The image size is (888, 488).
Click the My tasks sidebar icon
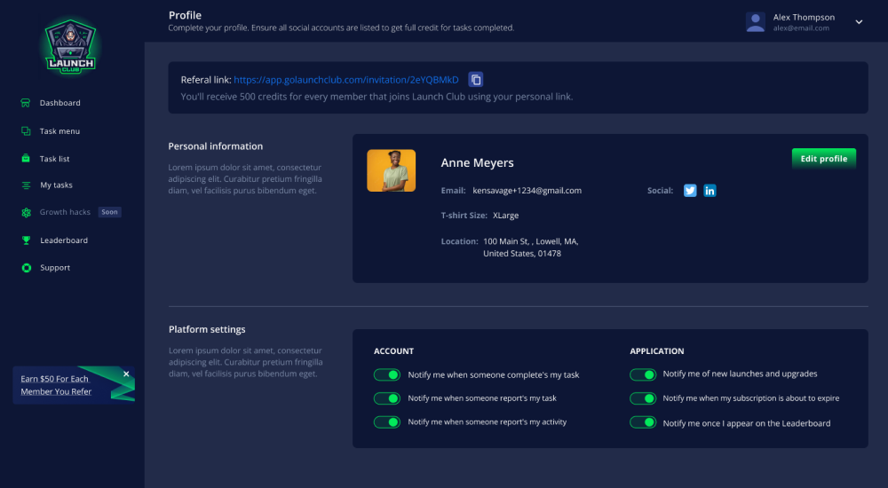pos(26,185)
